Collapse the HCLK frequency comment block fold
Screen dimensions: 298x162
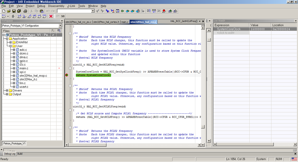tap(70, 33)
